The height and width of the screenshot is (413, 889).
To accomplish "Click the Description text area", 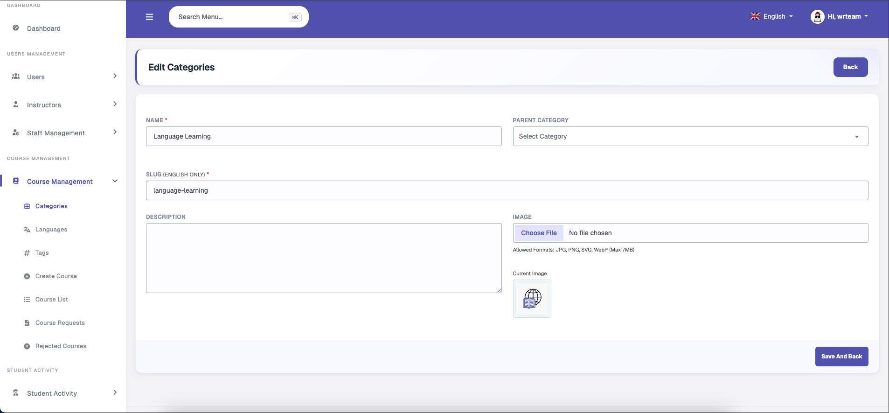I will 324,258.
